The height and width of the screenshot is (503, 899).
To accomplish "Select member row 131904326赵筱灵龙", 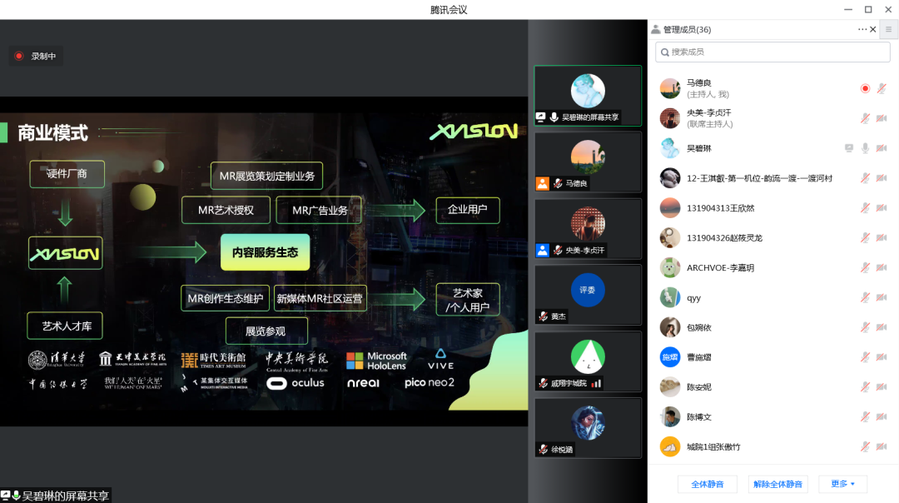I will click(772, 237).
